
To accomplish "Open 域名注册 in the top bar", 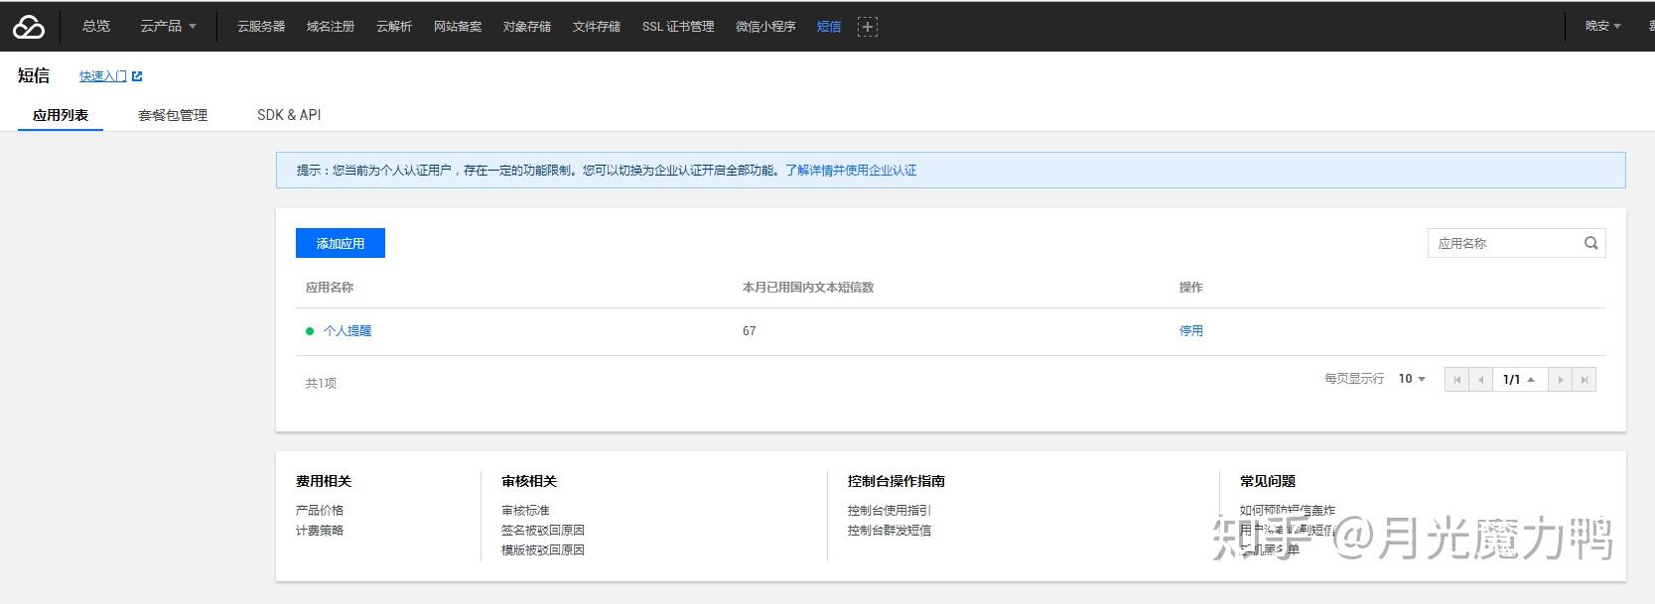I will pyautogui.click(x=331, y=27).
